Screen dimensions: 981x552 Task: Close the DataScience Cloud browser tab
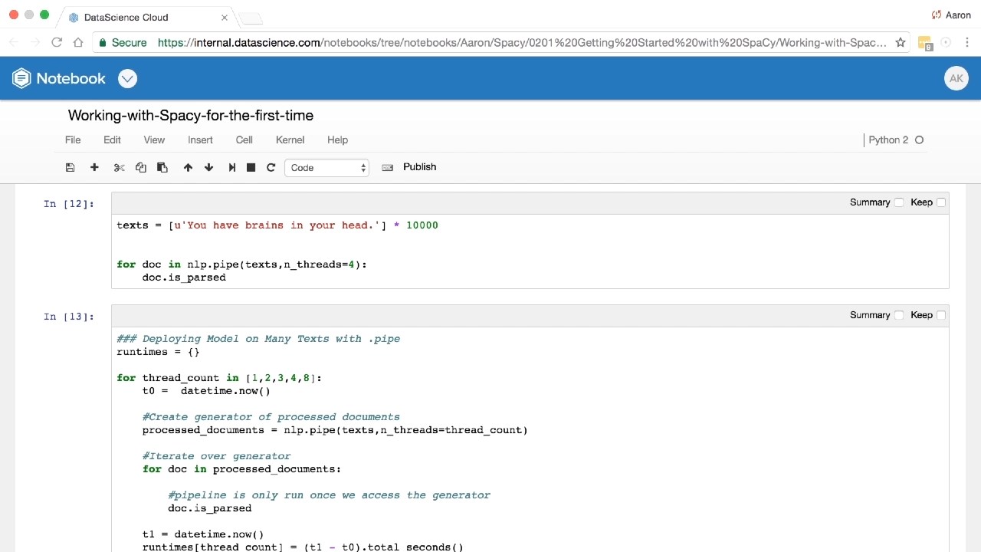[x=225, y=17]
